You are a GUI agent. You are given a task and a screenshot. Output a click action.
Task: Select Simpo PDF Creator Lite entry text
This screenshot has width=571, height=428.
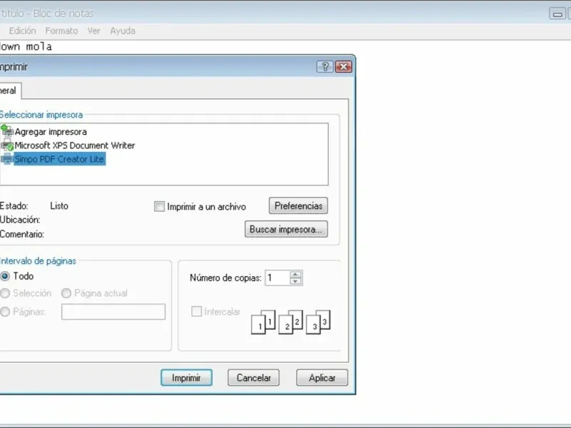(x=59, y=159)
